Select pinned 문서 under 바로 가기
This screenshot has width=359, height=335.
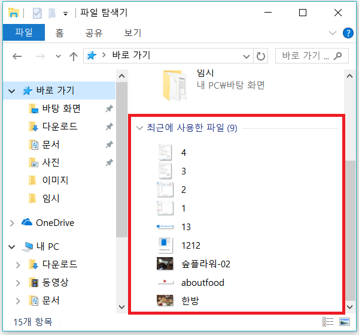click(x=51, y=144)
